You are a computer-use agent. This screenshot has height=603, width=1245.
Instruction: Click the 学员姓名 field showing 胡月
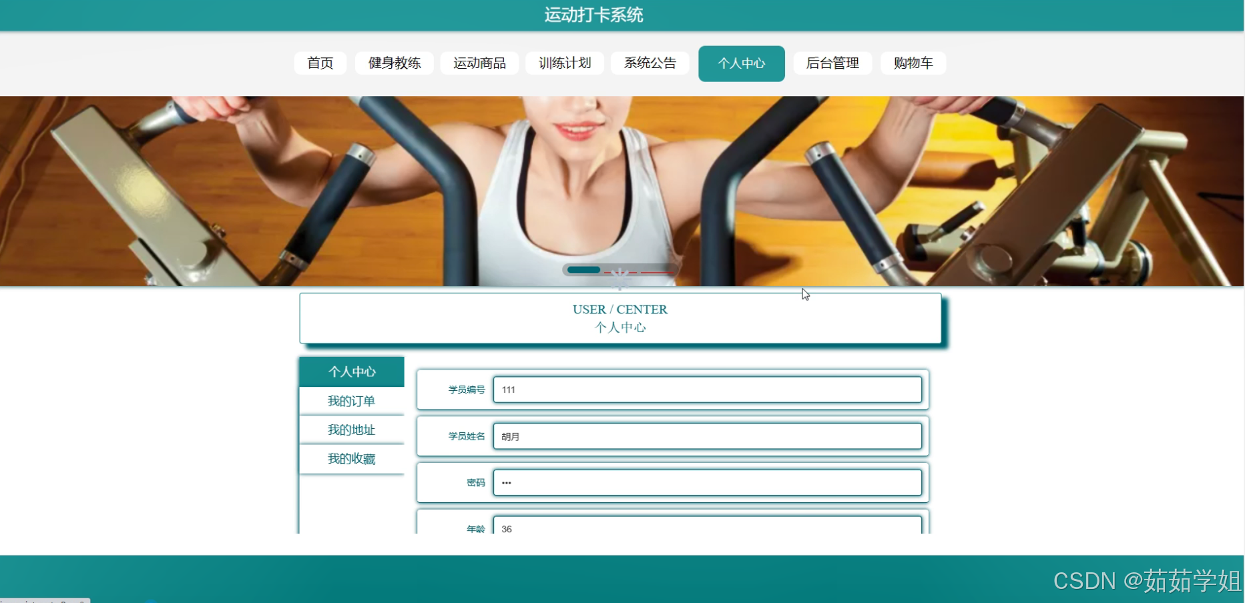[707, 436]
